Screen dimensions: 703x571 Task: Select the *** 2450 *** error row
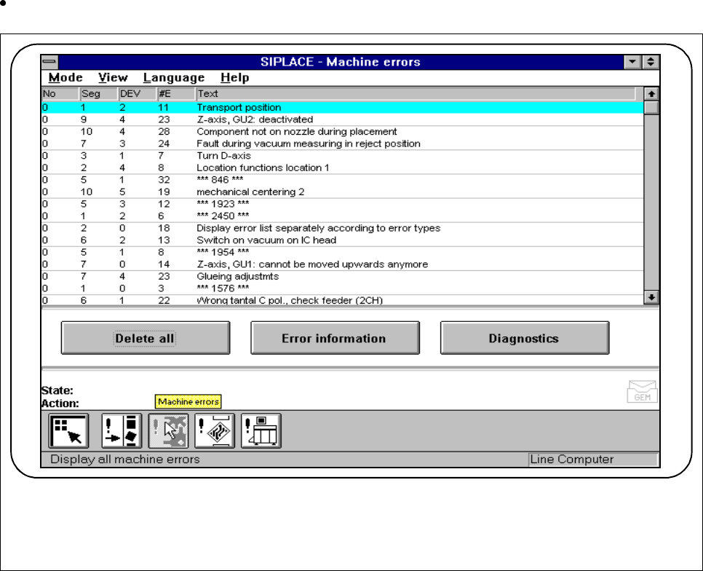tap(343, 216)
